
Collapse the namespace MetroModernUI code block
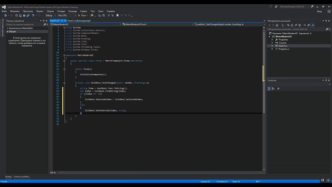tap(64, 56)
